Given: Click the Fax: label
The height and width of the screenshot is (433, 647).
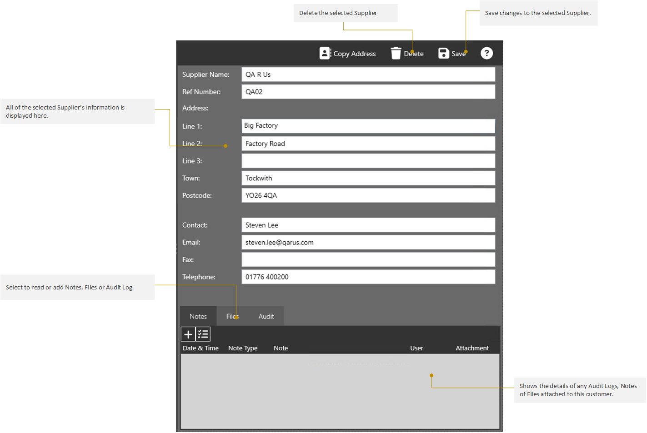Looking at the screenshot, I should [188, 259].
